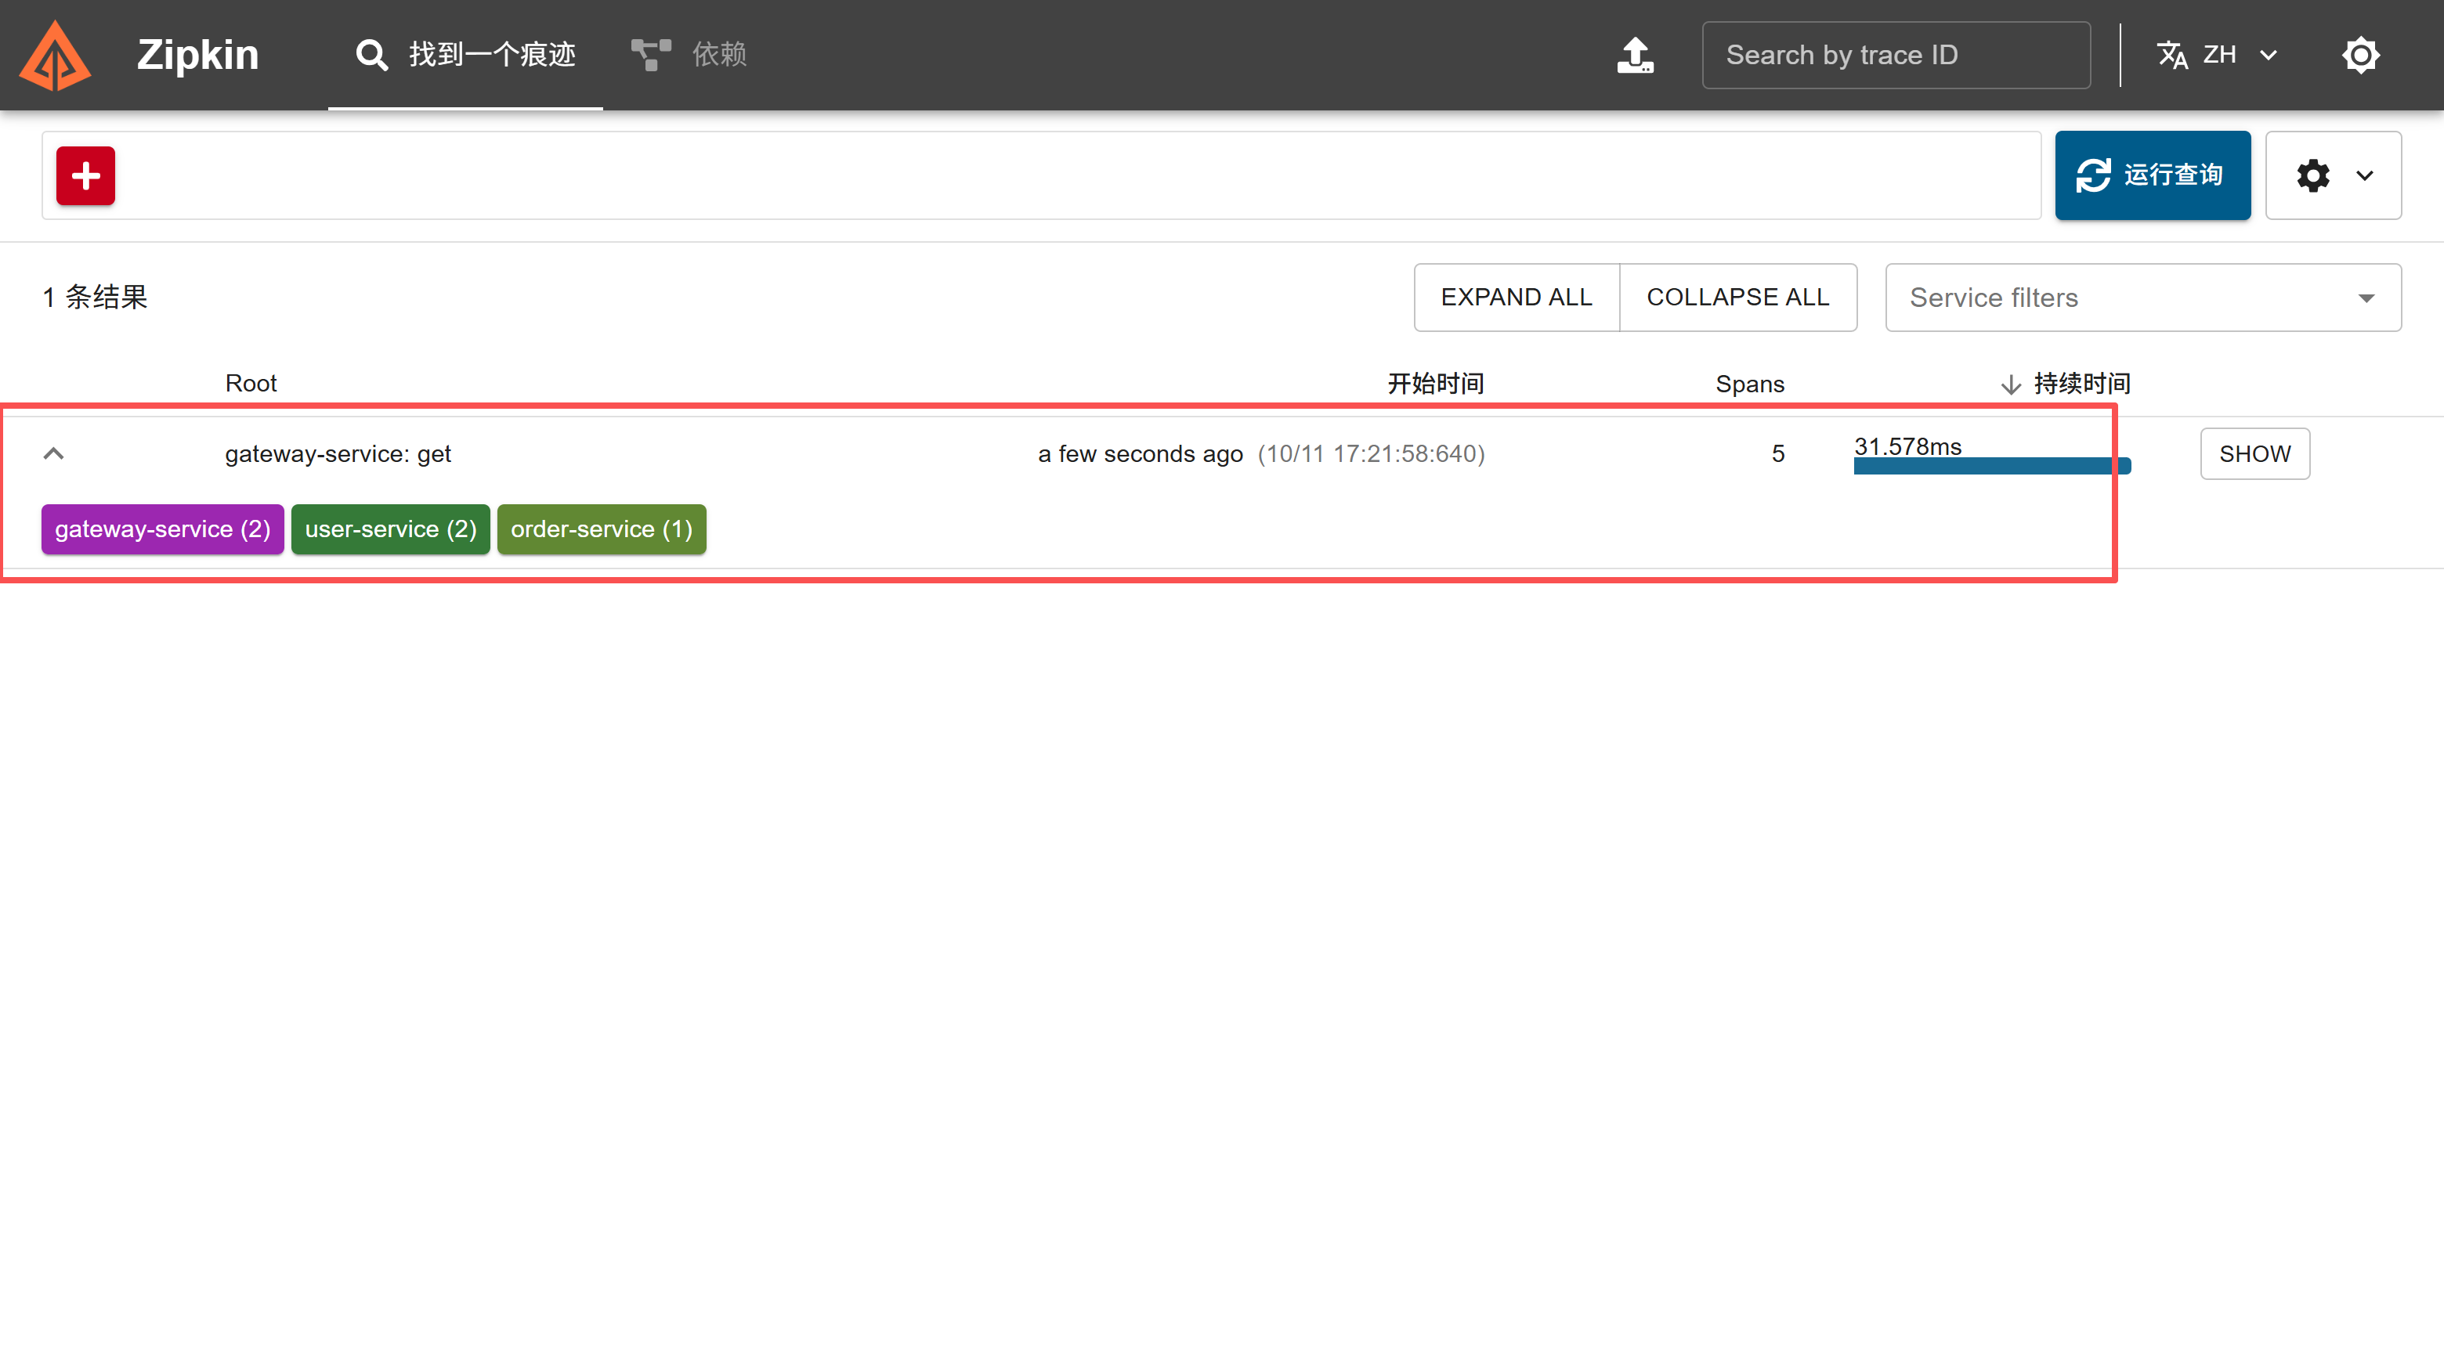Screen dimensions: 2444x1364
Task: Click COLLAPSE ALL button
Action: pos(1738,297)
